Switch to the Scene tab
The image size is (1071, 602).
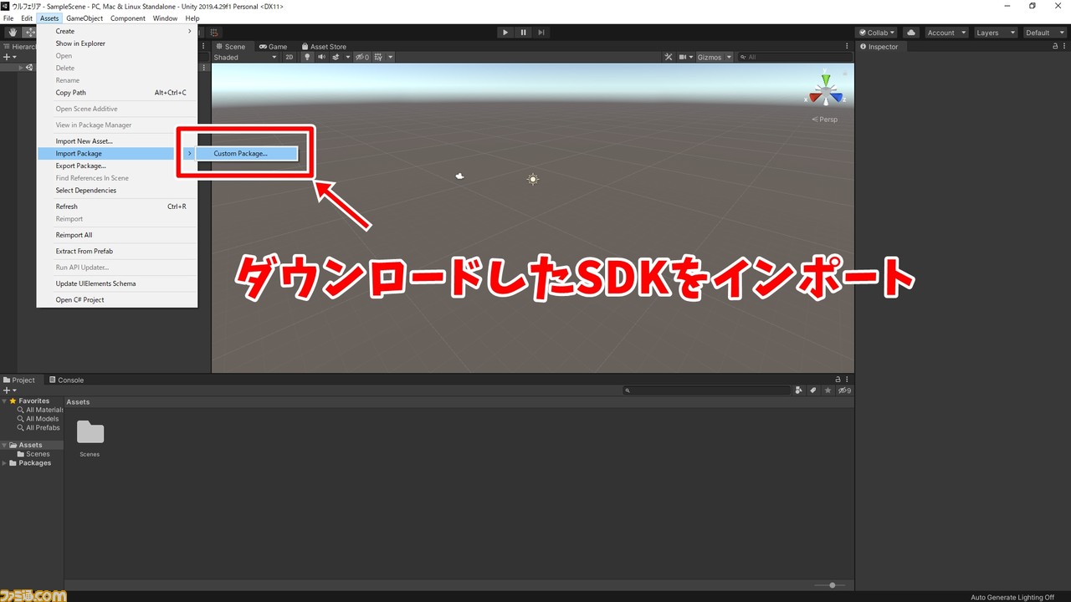tap(231, 47)
